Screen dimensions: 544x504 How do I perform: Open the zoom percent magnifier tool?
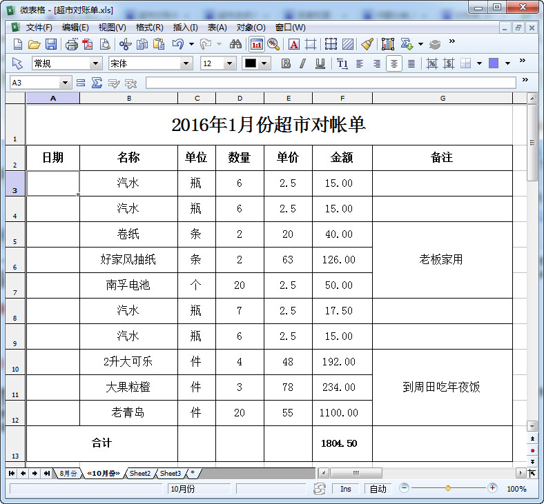(x=273, y=44)
